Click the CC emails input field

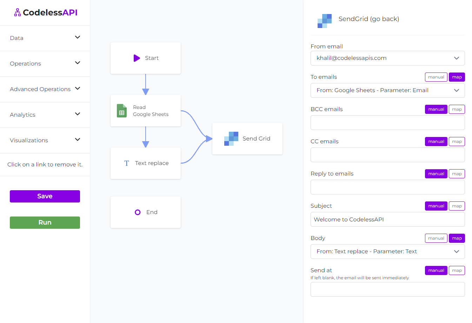388,155
